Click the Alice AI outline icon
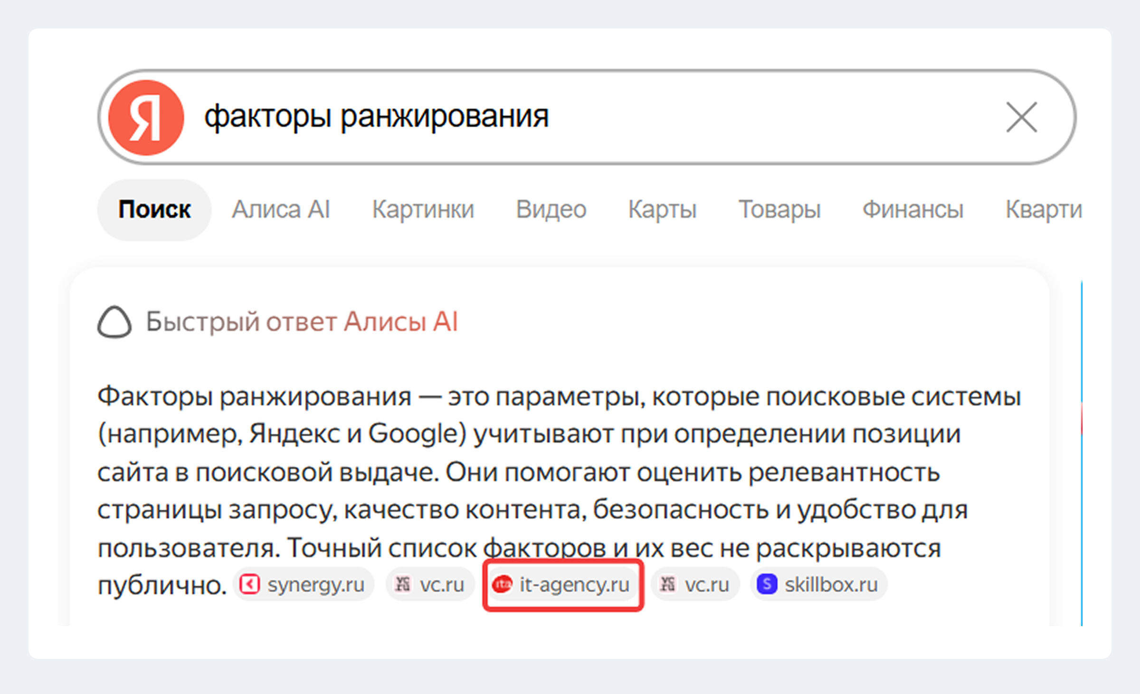 click(x=114, y=322)
